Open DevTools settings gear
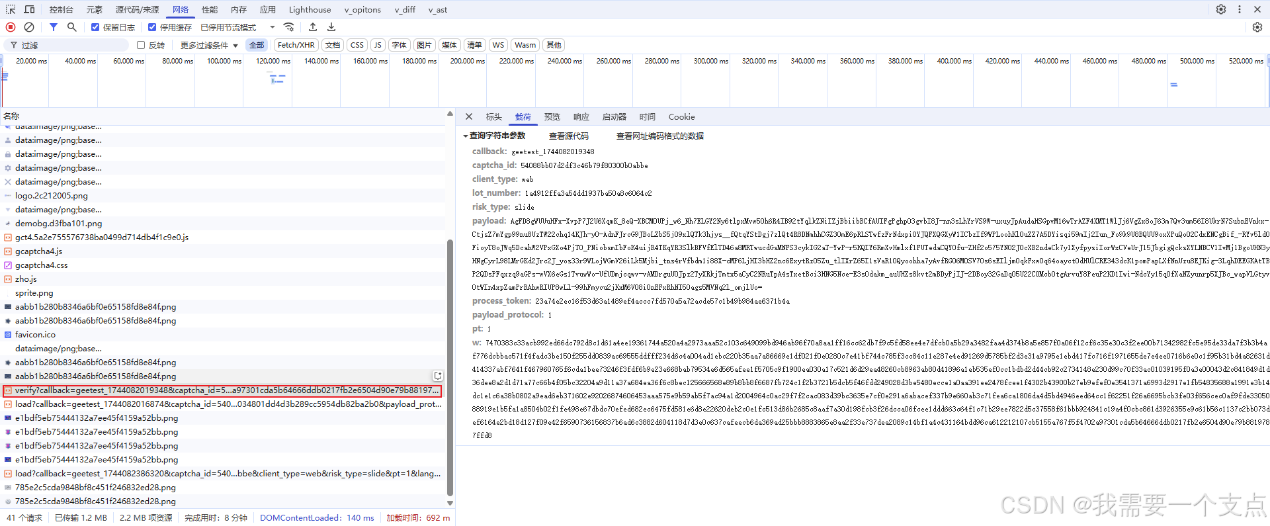 pyautogui.click(x=1221, y=9)
